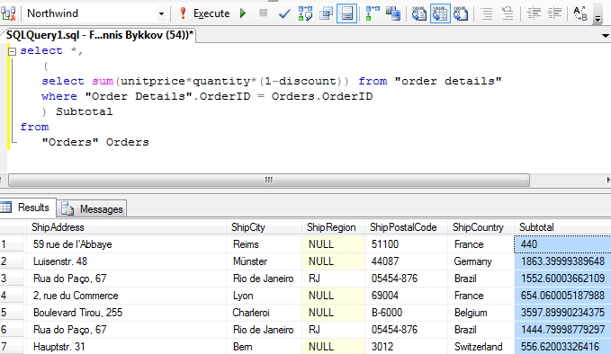The height and width of the screenshot is (354, 611).
Task: Select postal code '44087' cell
Action: (406, 261)
